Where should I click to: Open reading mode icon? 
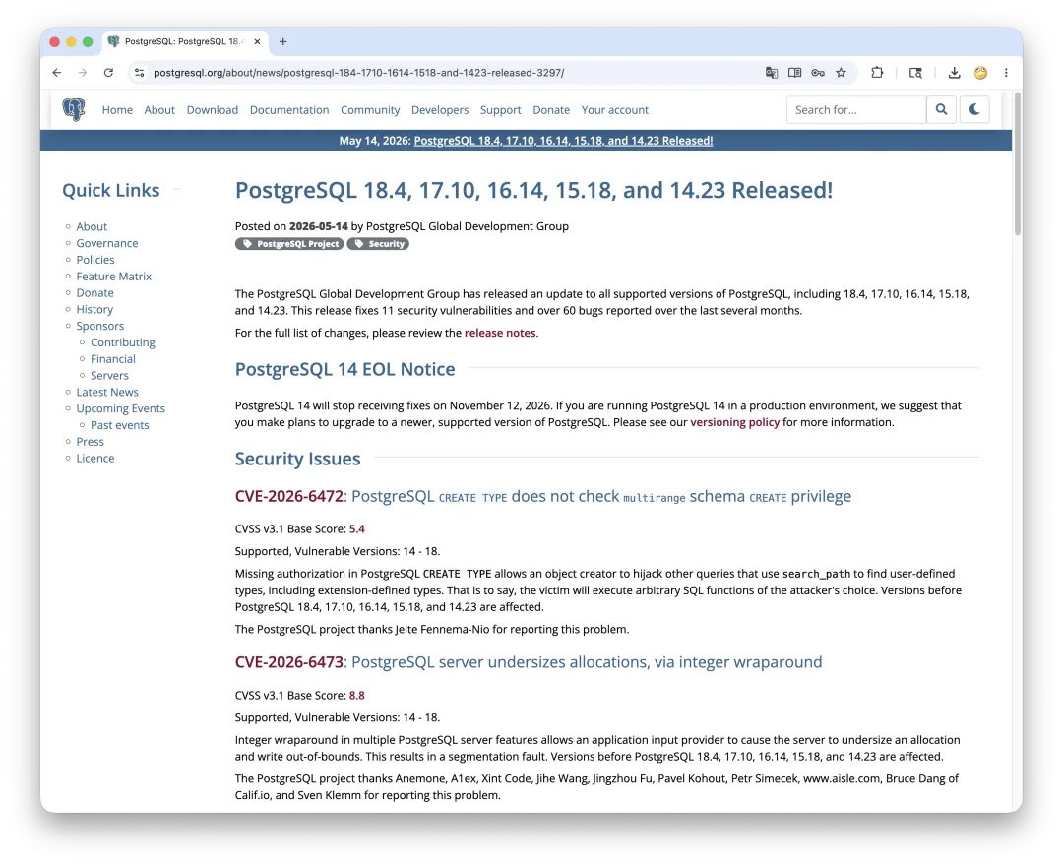pyautogui.click(x=794, y=73)
